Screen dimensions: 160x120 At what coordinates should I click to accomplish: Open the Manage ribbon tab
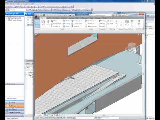98,18
